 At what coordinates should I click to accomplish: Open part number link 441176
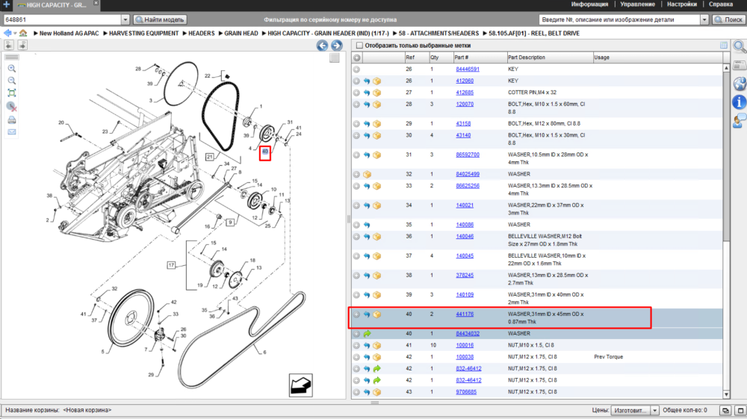coord(465,314)
